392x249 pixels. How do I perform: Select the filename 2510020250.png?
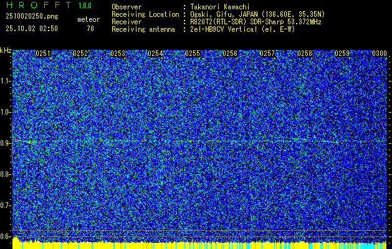32,16
